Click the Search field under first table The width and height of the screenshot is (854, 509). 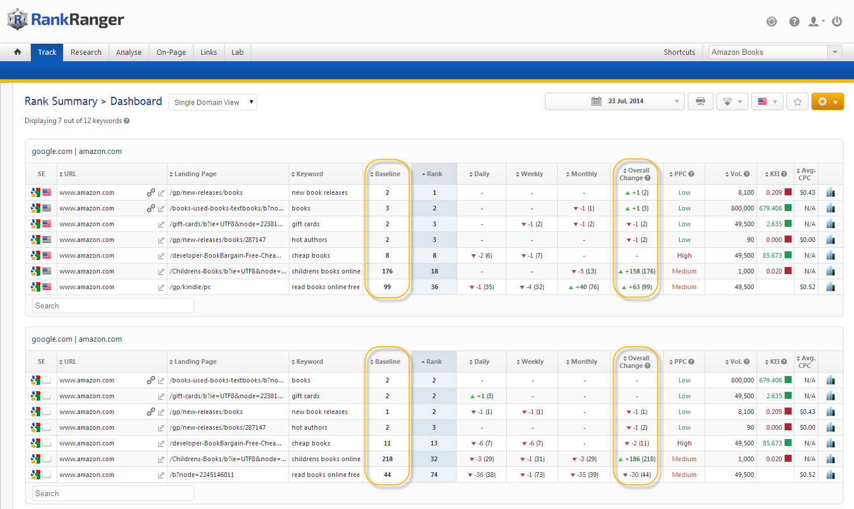pyautogui.click(x=113, y=306)
